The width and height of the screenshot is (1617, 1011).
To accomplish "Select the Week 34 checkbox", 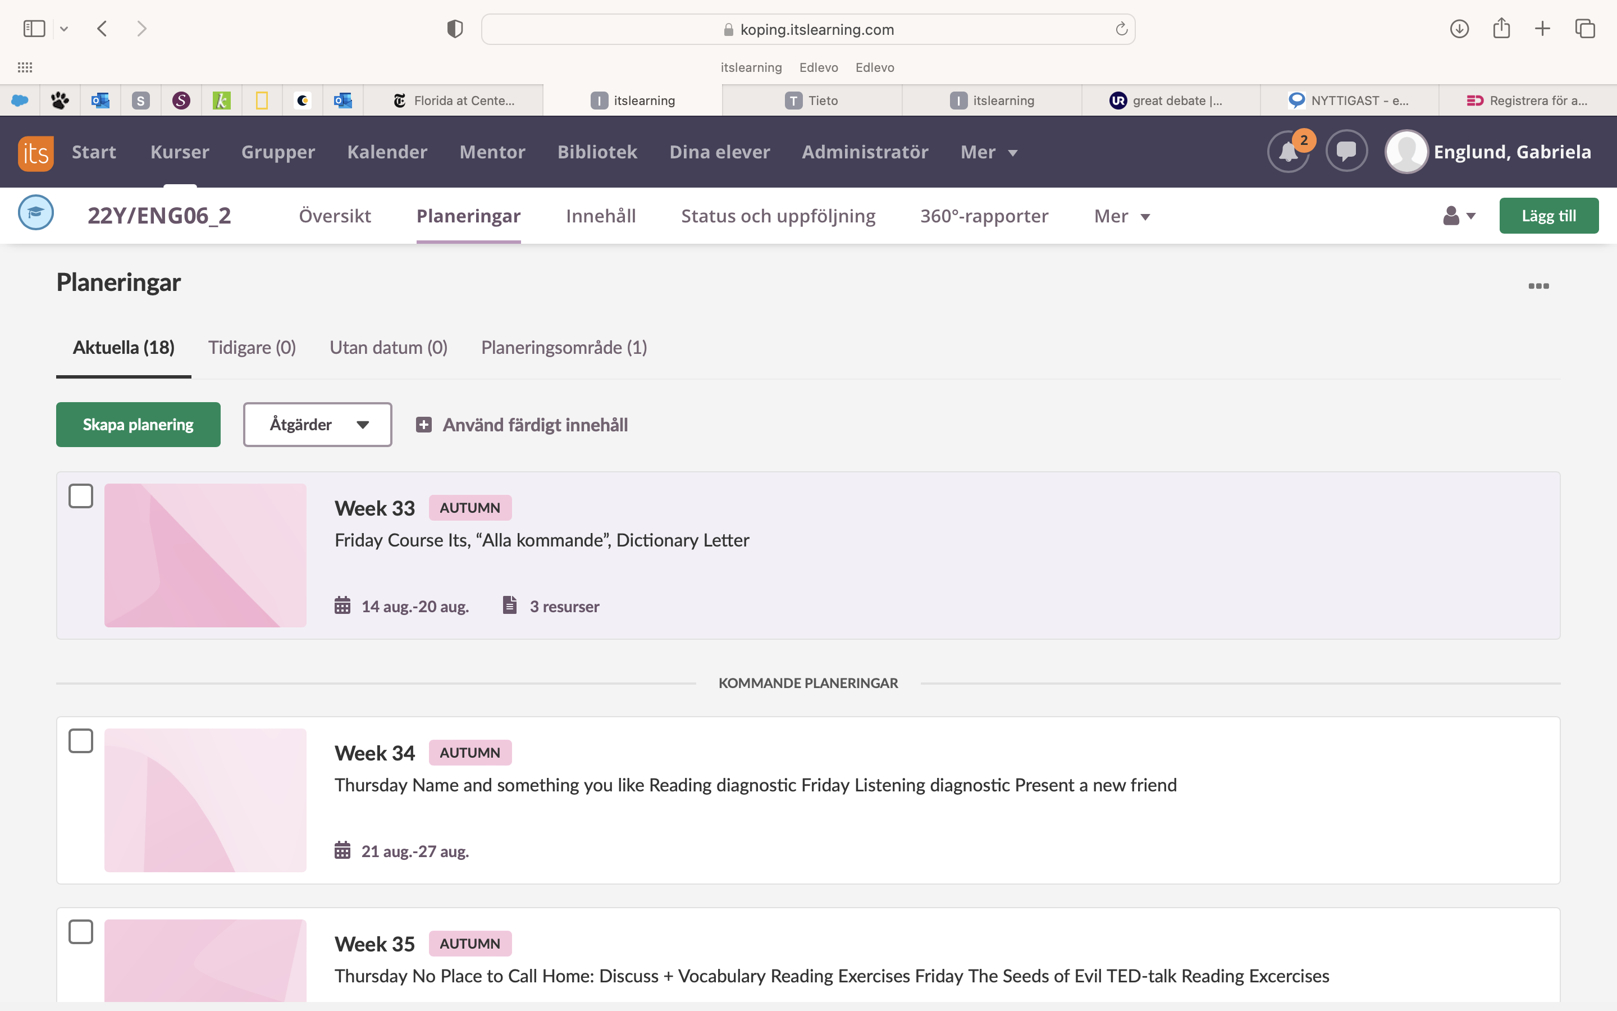I will pos(81,741).
